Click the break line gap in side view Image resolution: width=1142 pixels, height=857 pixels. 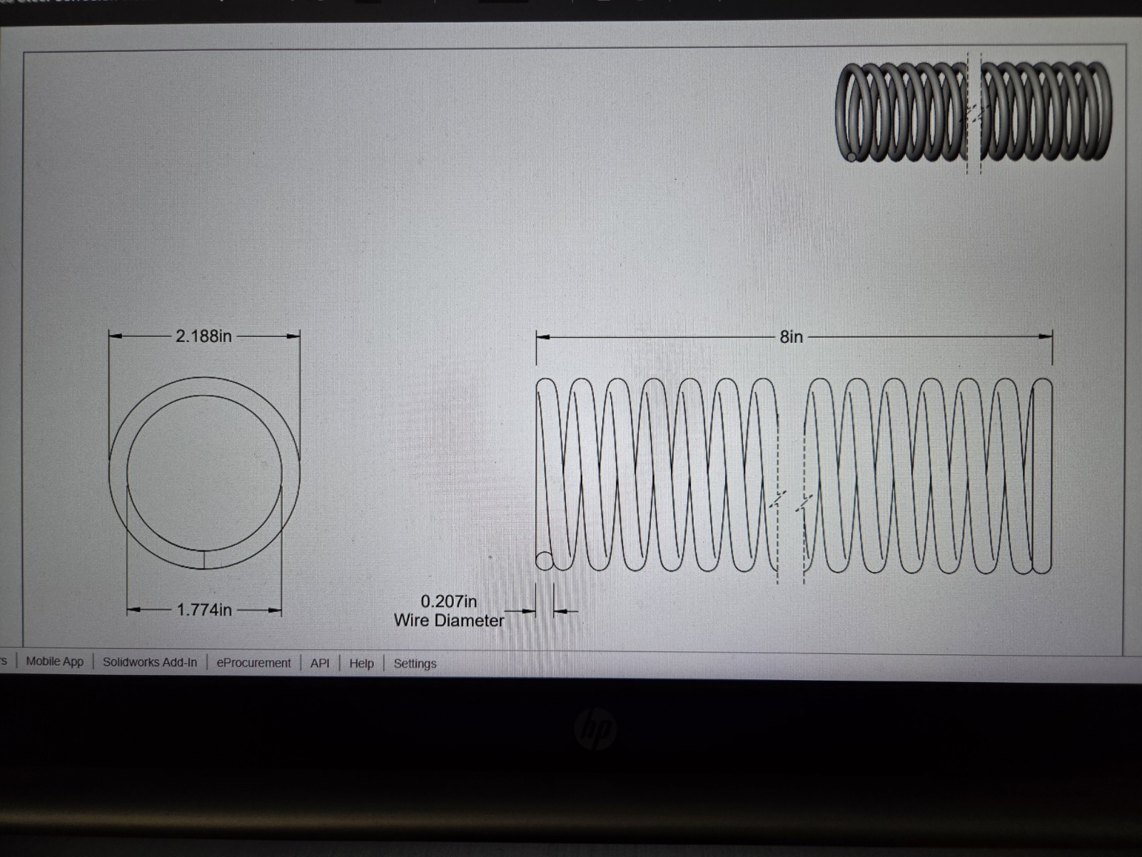point(791,500)
